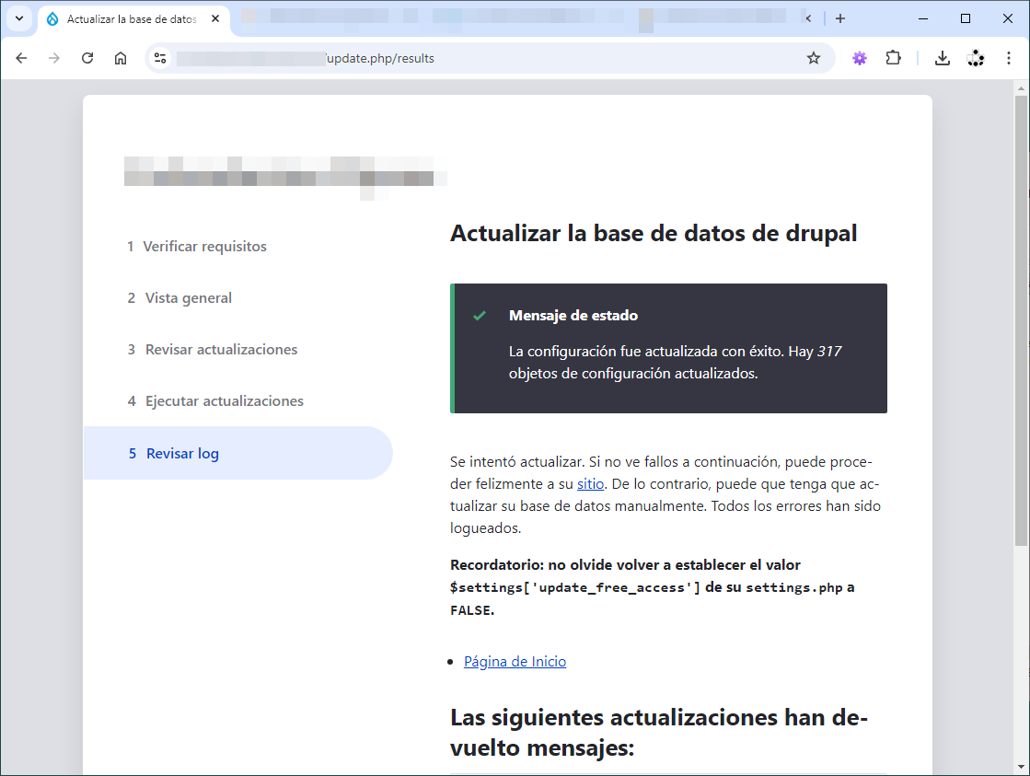1030x776 pixels.
Task: Click the page vertical scrollbar thumb
Action: (1021, 320)
